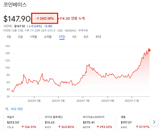Viewport: 159px width, 133px height.
Task: Show the 최대 maximum range
Action: point(98,37)
